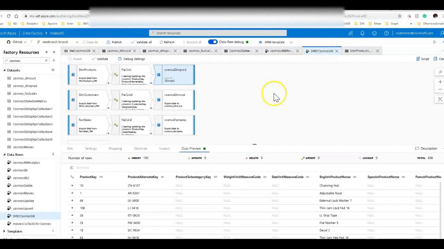Image resolution: width=444 pixels, height=249 pixels.
Task: Open the help question mark icon
Action: 386,33
